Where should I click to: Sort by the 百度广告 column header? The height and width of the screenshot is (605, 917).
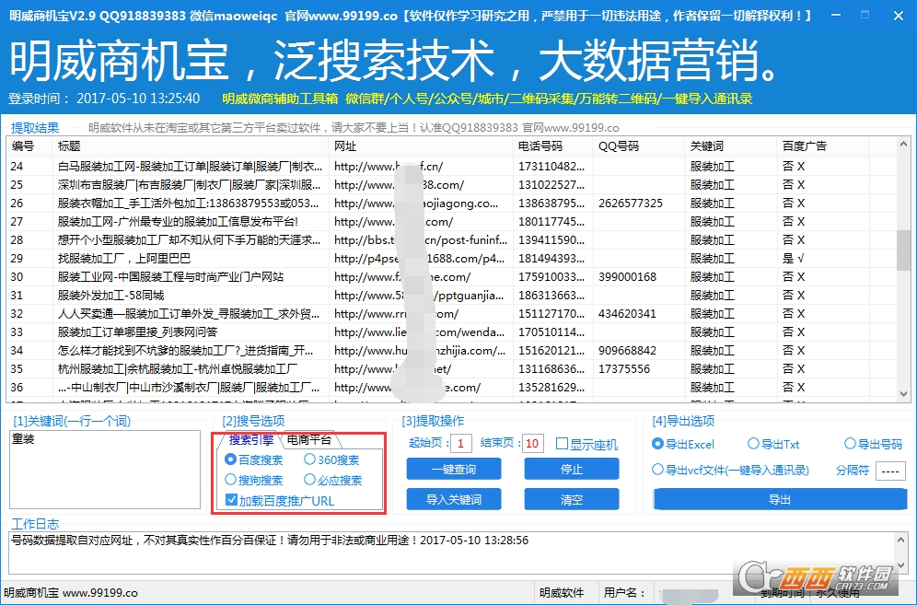tap(823, 146)
